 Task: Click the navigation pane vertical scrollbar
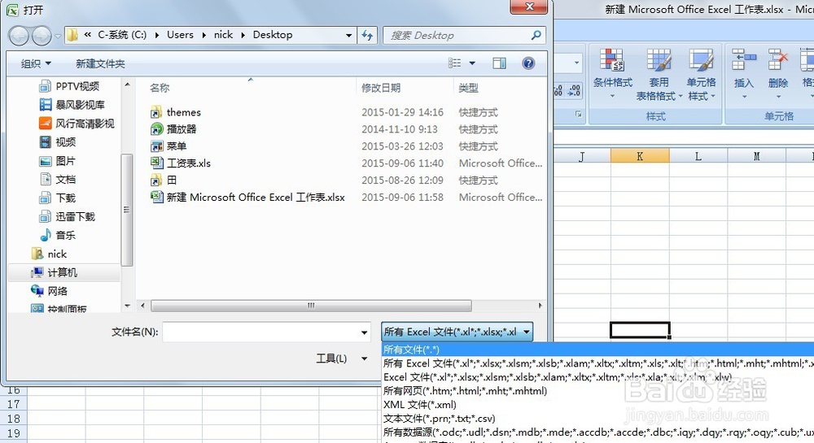pyautogui.click(x=127, y=210)
